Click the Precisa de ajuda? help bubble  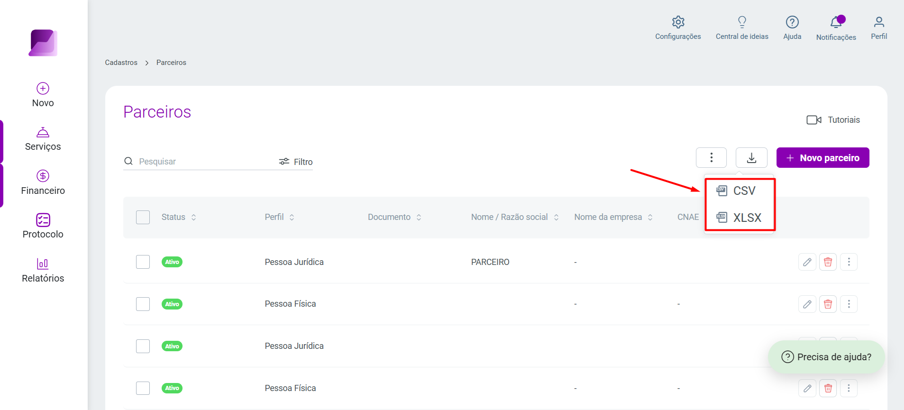point(826,357)
